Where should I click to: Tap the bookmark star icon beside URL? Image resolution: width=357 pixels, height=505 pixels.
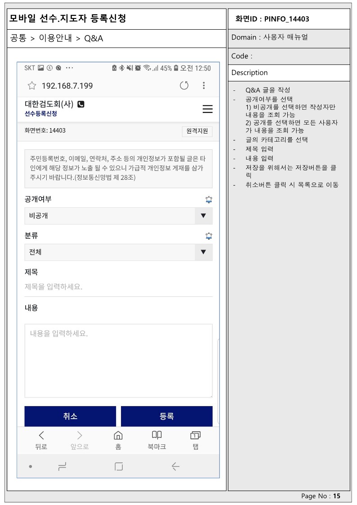[32, 86]
